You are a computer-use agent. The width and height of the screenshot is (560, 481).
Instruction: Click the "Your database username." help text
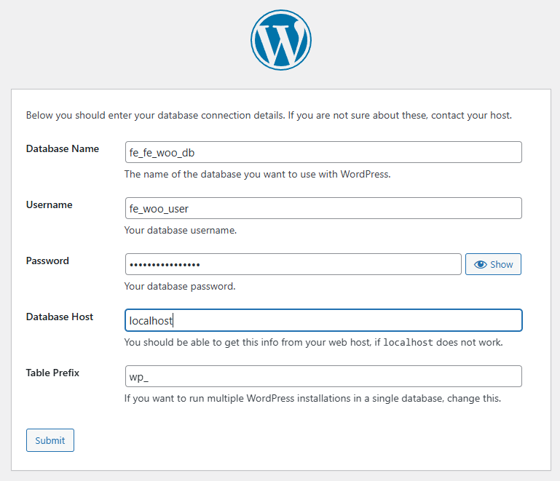(x=181, y=230)
